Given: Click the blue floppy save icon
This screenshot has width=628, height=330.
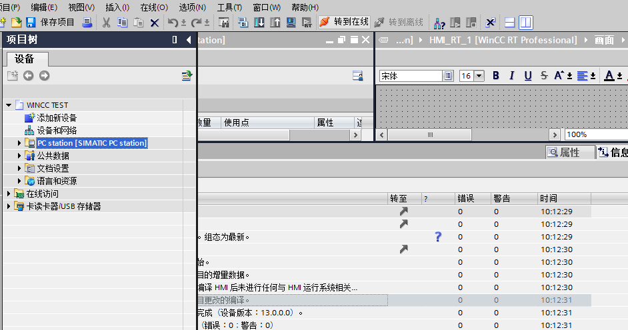Looking at the screenshot, I should pos(31,23).
